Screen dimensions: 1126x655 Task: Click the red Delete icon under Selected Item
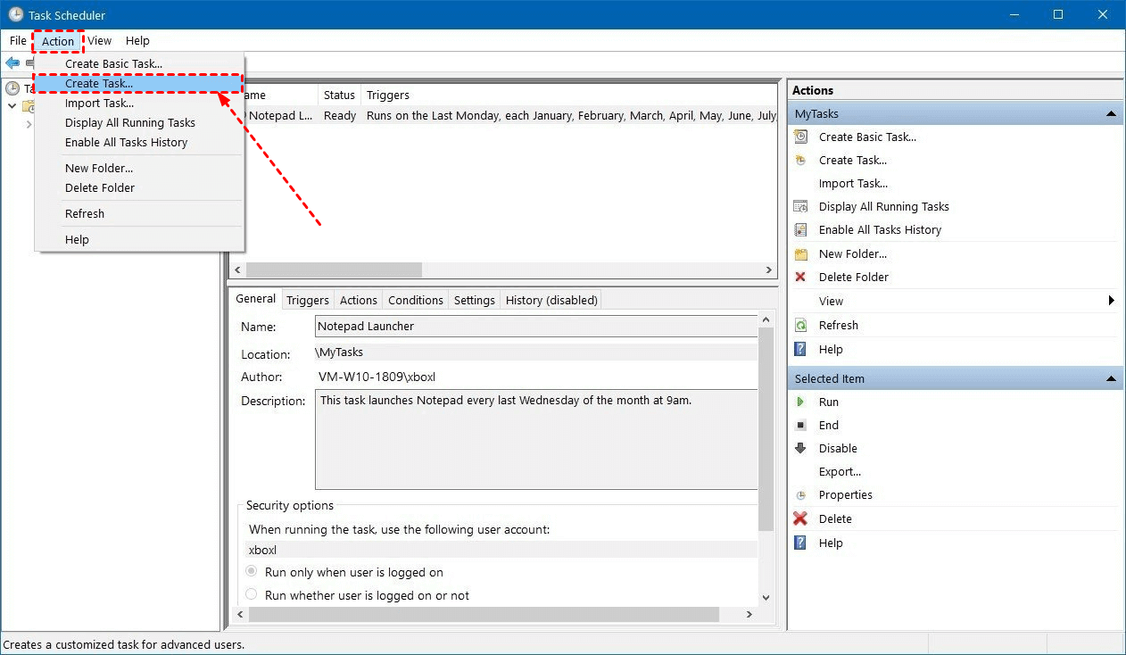coord(801,518)
